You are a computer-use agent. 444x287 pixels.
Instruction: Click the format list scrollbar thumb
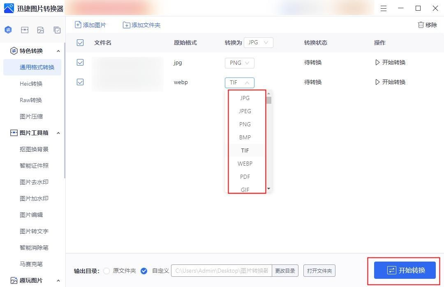(x=269, y=100)
